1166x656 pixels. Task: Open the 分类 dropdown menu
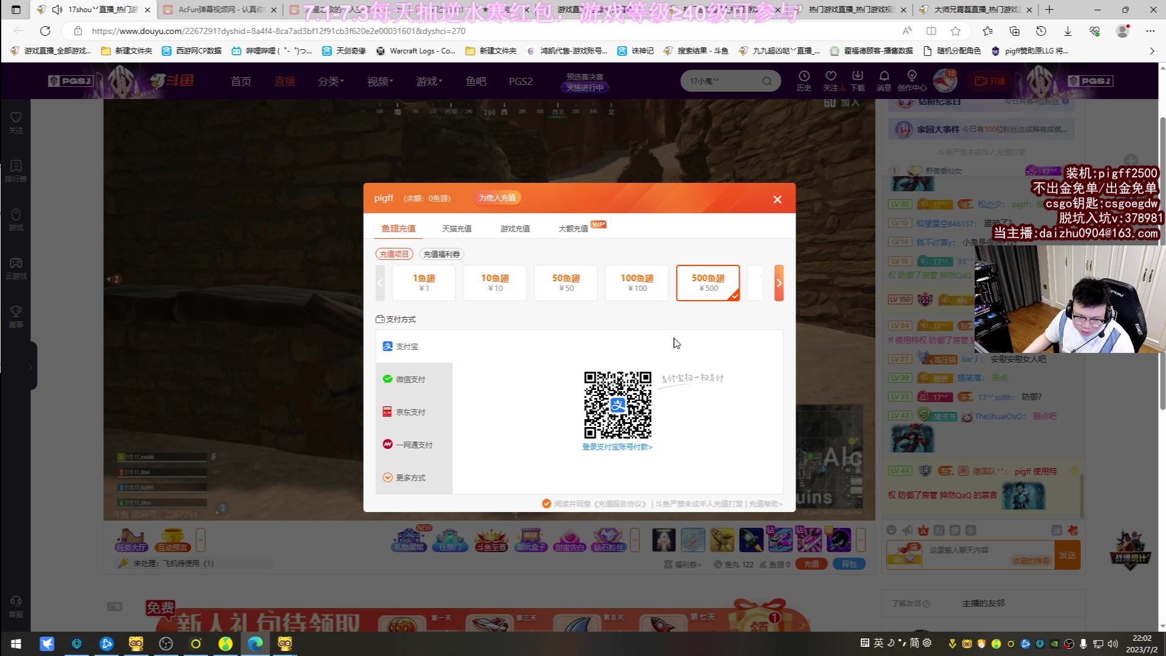click(x=330, y=81)
